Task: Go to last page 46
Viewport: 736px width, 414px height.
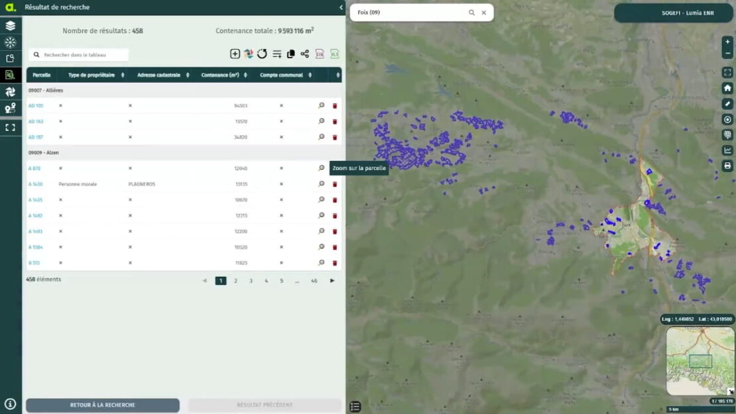Action: (314, 281)
